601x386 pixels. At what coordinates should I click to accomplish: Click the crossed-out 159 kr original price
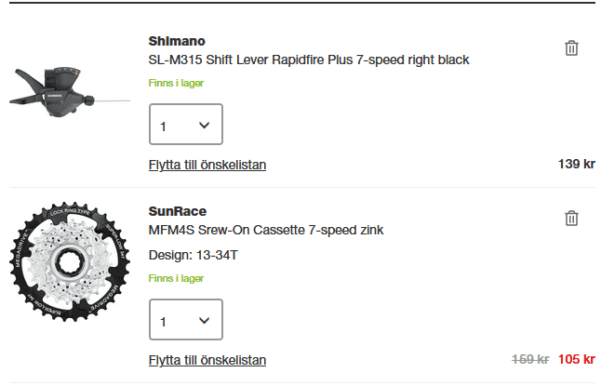[530, 359]
